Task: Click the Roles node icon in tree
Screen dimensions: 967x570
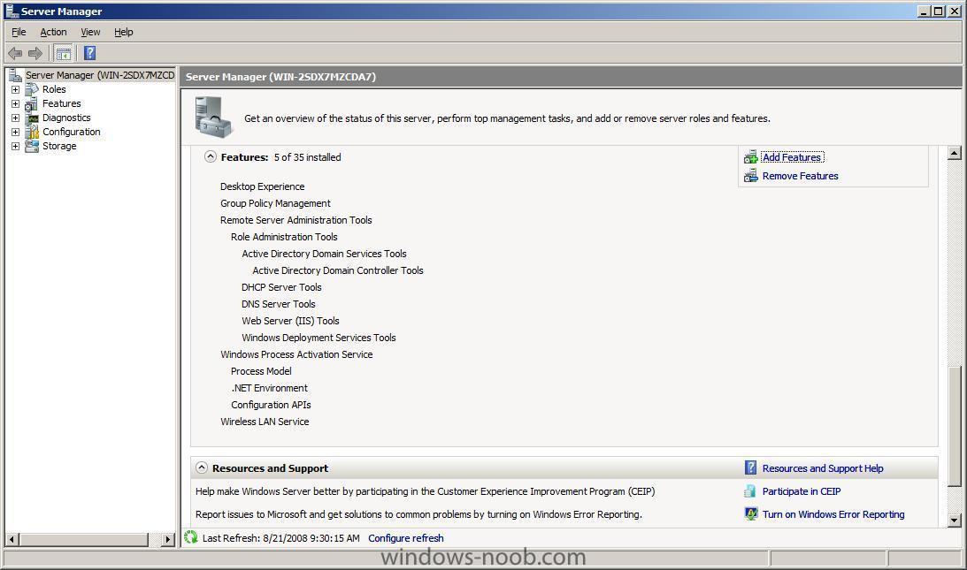Action: point(32,89)
